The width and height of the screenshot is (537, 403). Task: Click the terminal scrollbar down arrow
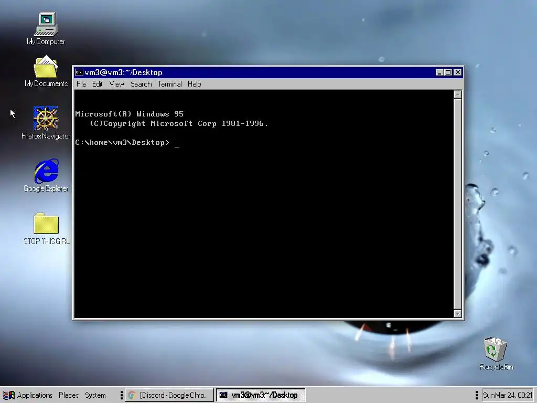point(457,314)
